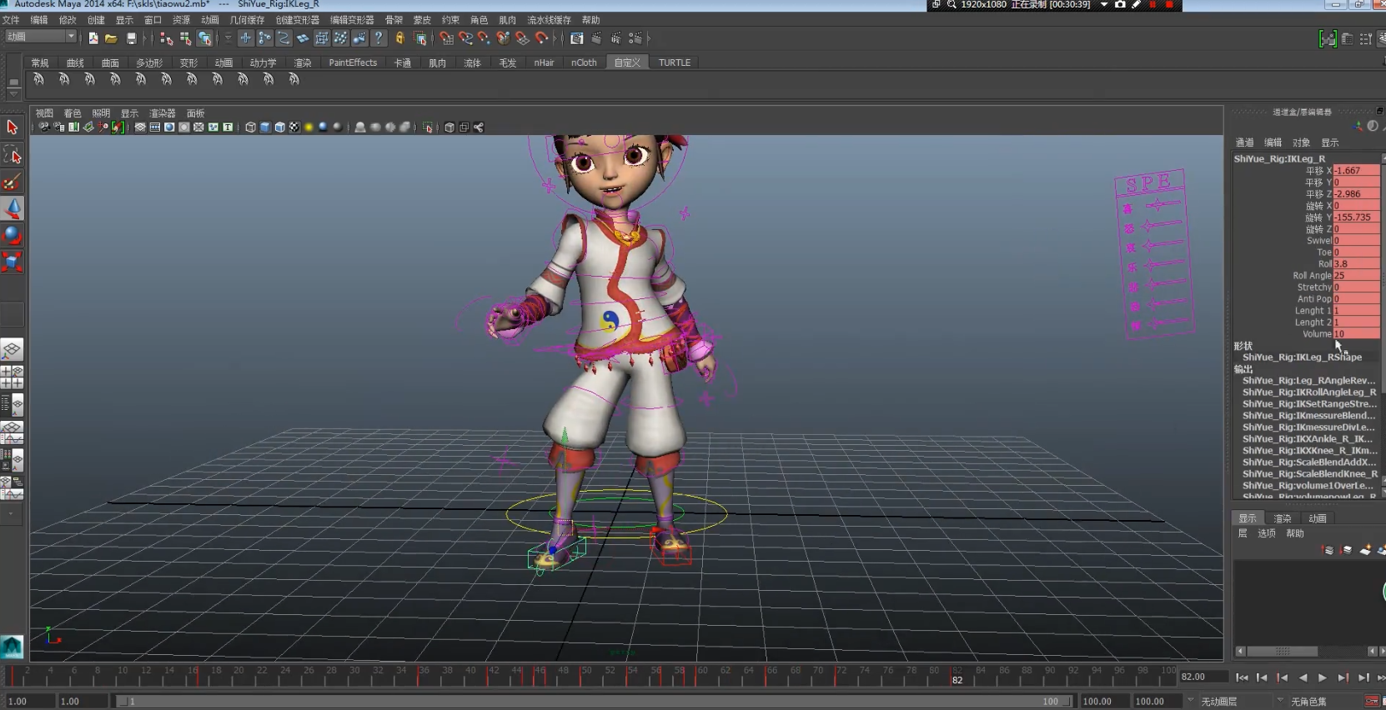Create new empty layer icon
The image size is (1386, 710).
pos(1365,550)
